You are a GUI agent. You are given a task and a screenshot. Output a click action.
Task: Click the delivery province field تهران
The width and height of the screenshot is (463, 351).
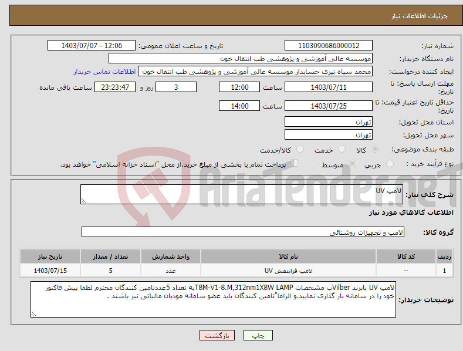click(x=329, y=122)
